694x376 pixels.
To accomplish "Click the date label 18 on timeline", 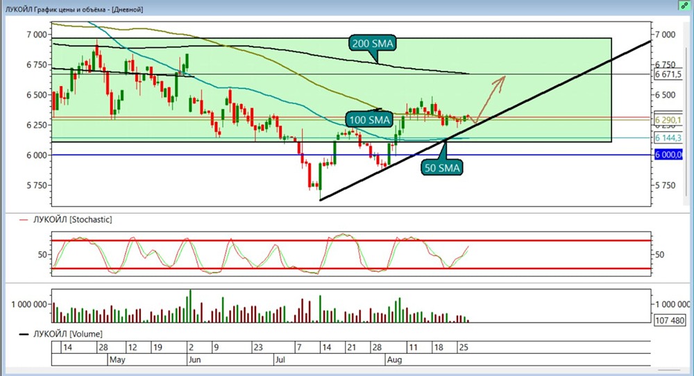I will tap(438, 348).
